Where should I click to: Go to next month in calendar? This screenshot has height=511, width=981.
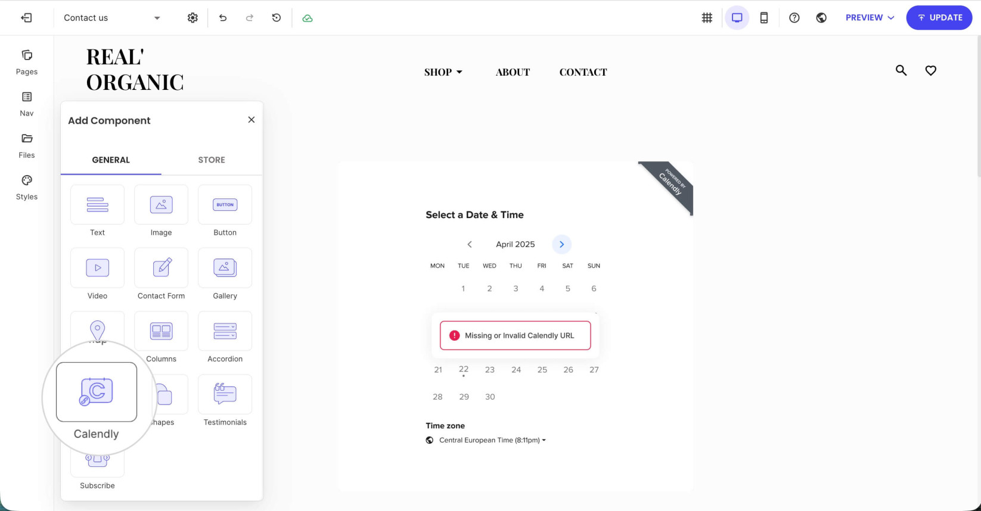pyautogui.click(x=561, y=244)
